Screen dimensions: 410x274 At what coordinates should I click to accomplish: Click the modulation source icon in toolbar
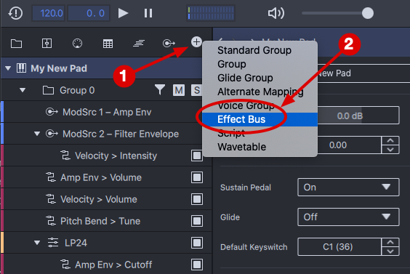[169, 43]
